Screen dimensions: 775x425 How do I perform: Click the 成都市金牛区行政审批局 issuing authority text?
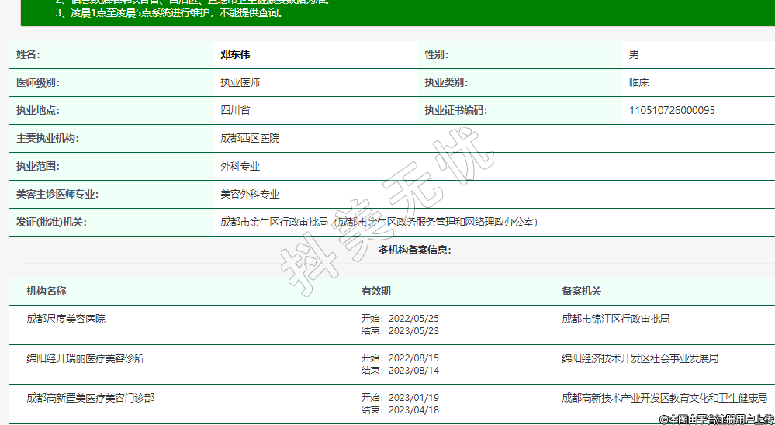click(x=274, y=223)
